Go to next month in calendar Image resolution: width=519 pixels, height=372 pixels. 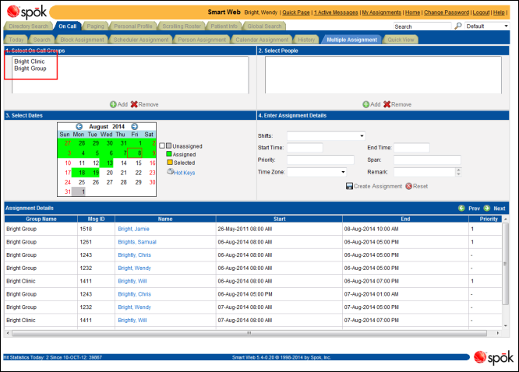[x=134, y=126]
